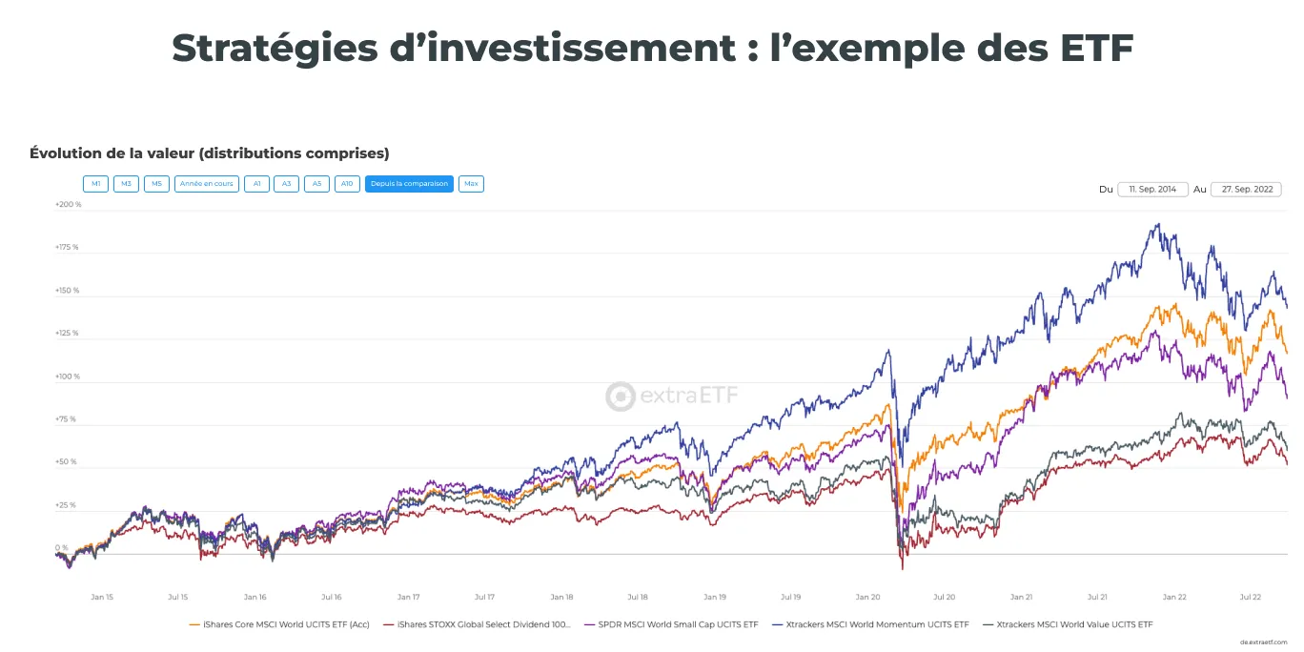Select the M3 time range
Image resolution: width=1304 pixels, height=652 pixels.
pyautogui.click(x=125, y=183)
